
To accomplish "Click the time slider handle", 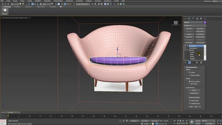I will tap(11, 112).
